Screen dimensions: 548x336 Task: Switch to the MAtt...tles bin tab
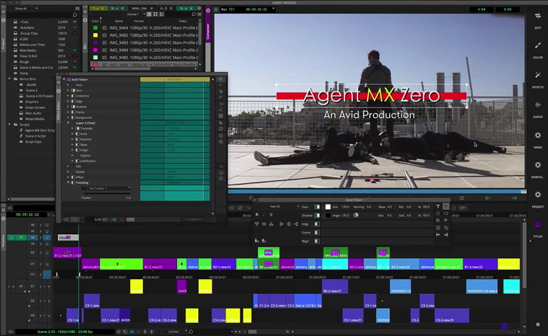pyautogui.click(x=140, y=8)
